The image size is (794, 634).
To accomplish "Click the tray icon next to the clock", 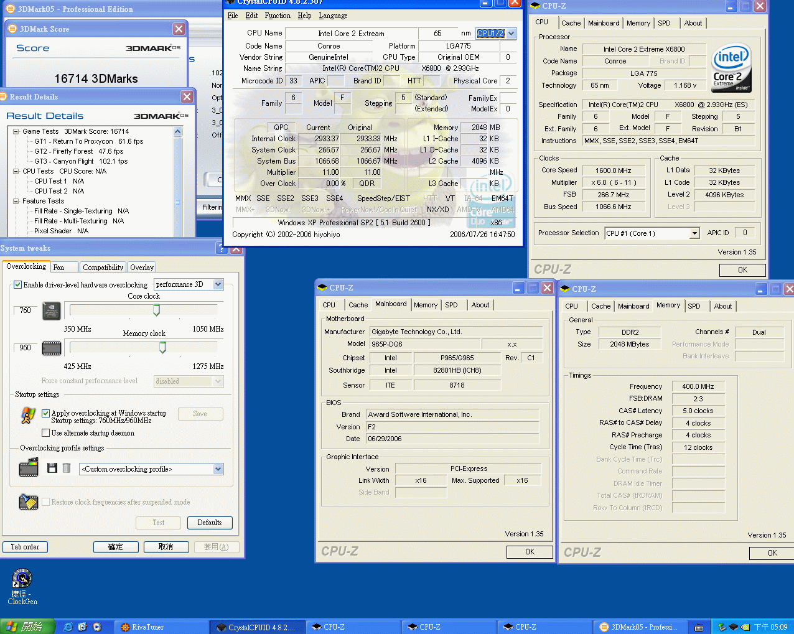I will (x=745, y=627).
